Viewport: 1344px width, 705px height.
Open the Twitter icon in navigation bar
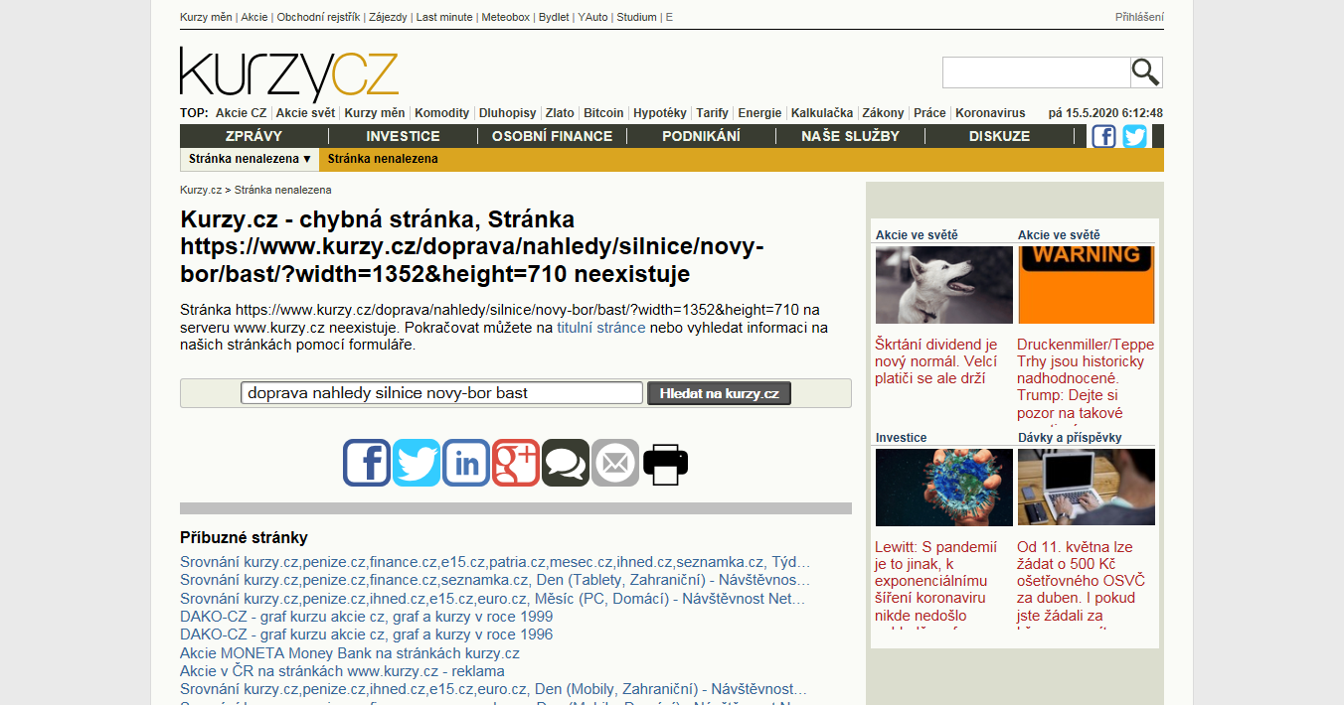click(x=1134, y=136)
